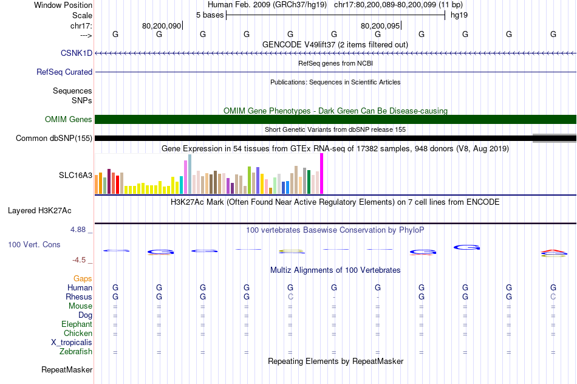Click the Common dbSNP(155) track label
The width and height of the screenshot is (577, 384).
click(x=54, y=138)
